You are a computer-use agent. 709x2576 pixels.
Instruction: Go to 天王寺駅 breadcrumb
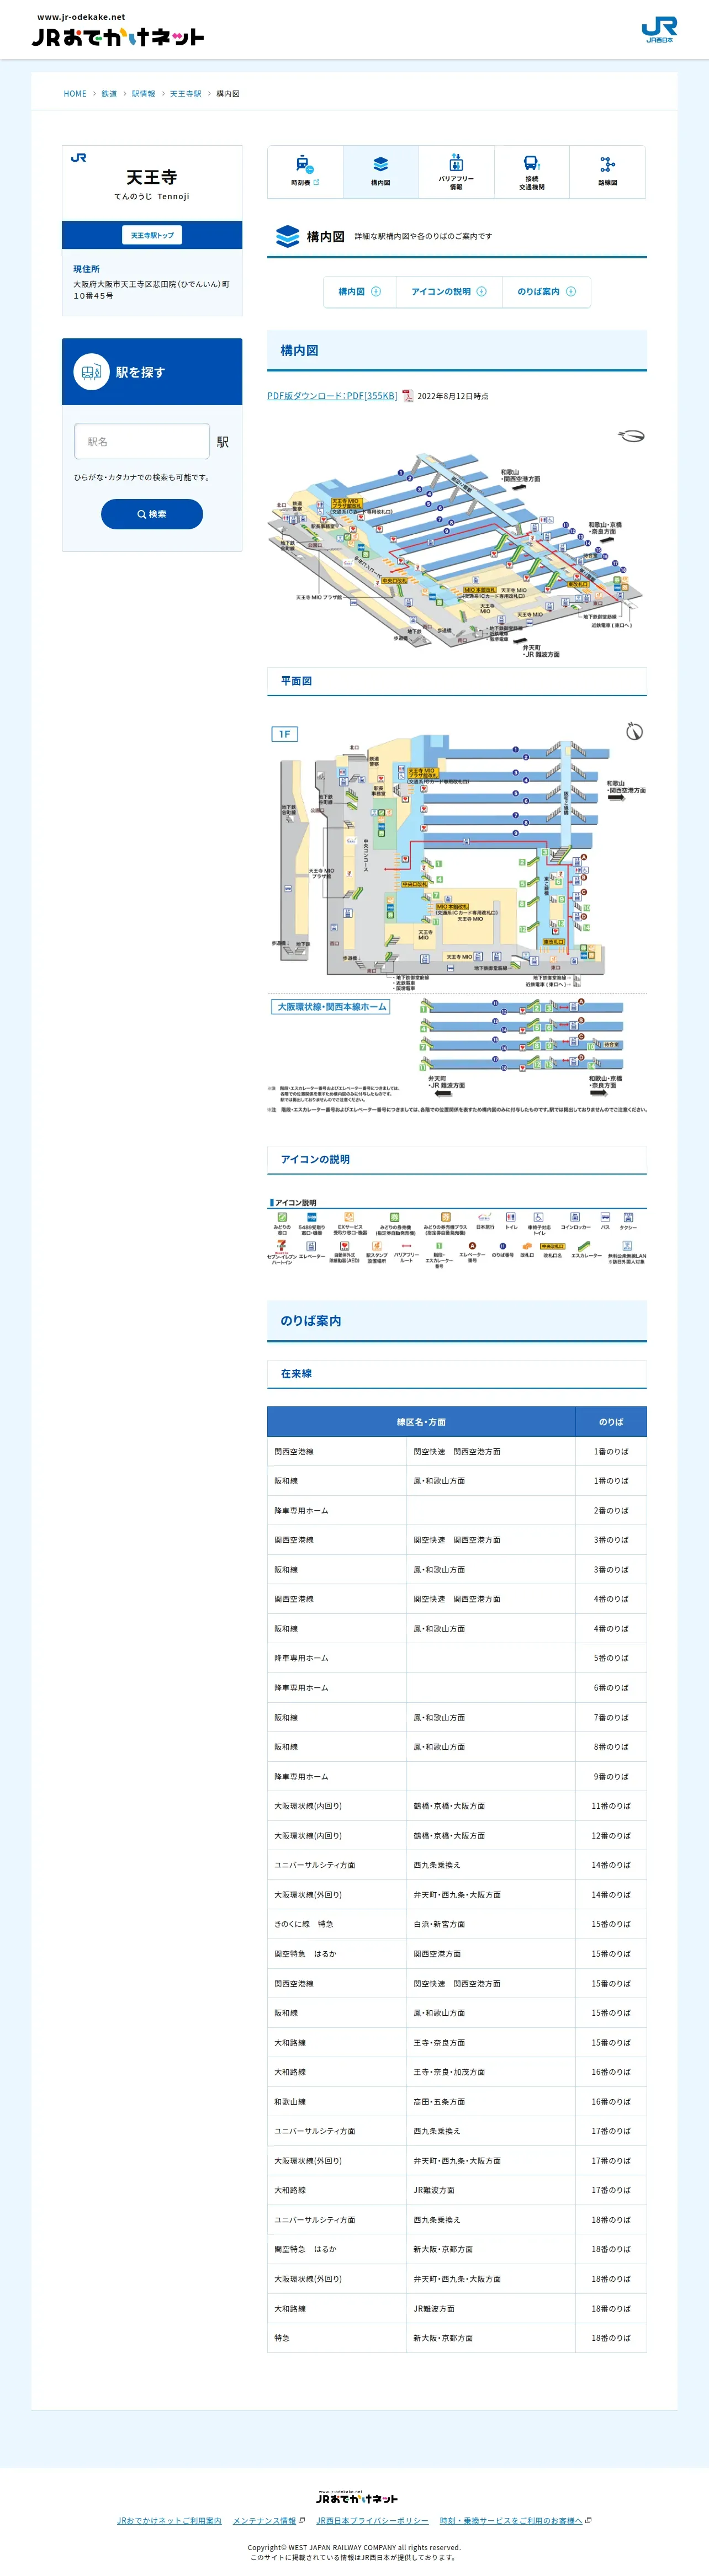(185, 94)
